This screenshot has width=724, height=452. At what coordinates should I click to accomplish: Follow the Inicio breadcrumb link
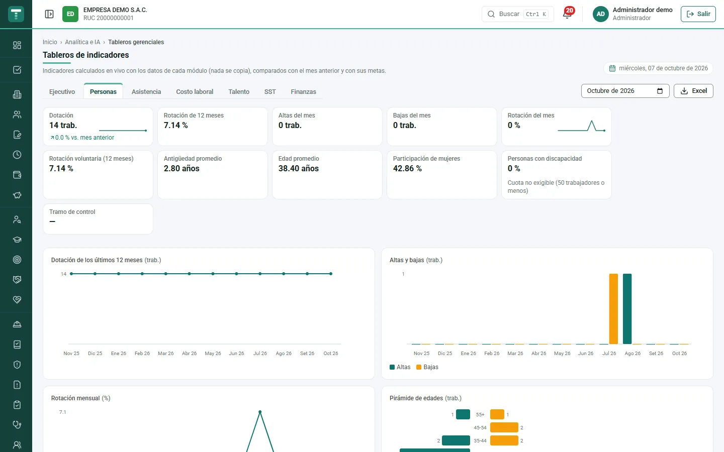tap(50, 42)
